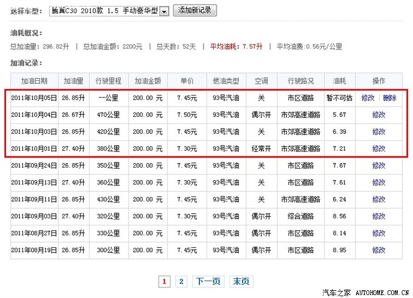Screen dimensions: 413x298
Task: Click 删除 for the 2011年10月05日 record
Action: click(389, 98)
